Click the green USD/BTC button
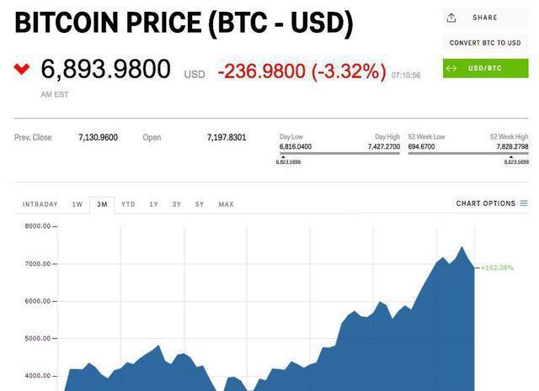The width and height of the screenshot is (539, 391). [485, 68]
